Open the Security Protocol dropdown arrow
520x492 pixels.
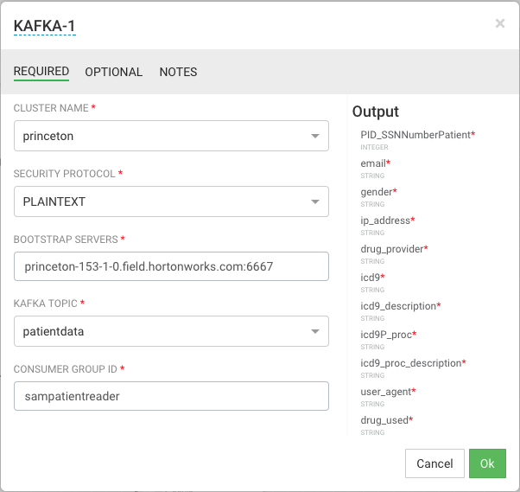[x=314, y=201]
